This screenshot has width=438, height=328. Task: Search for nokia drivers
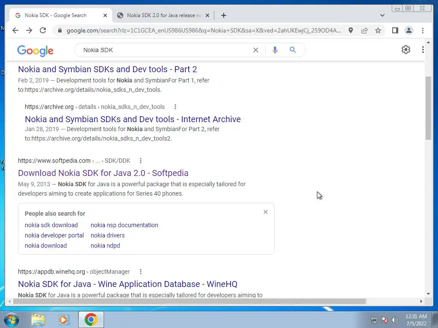pyautogui.click(x=107, y=235)
